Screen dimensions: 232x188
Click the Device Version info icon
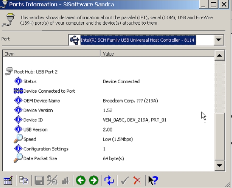tap(18, 110)
